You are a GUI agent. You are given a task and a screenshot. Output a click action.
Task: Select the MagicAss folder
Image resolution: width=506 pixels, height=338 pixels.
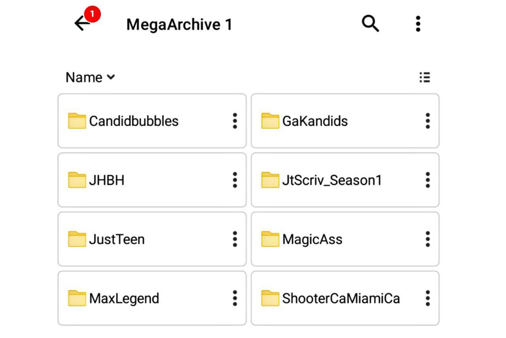pos(312,239)
